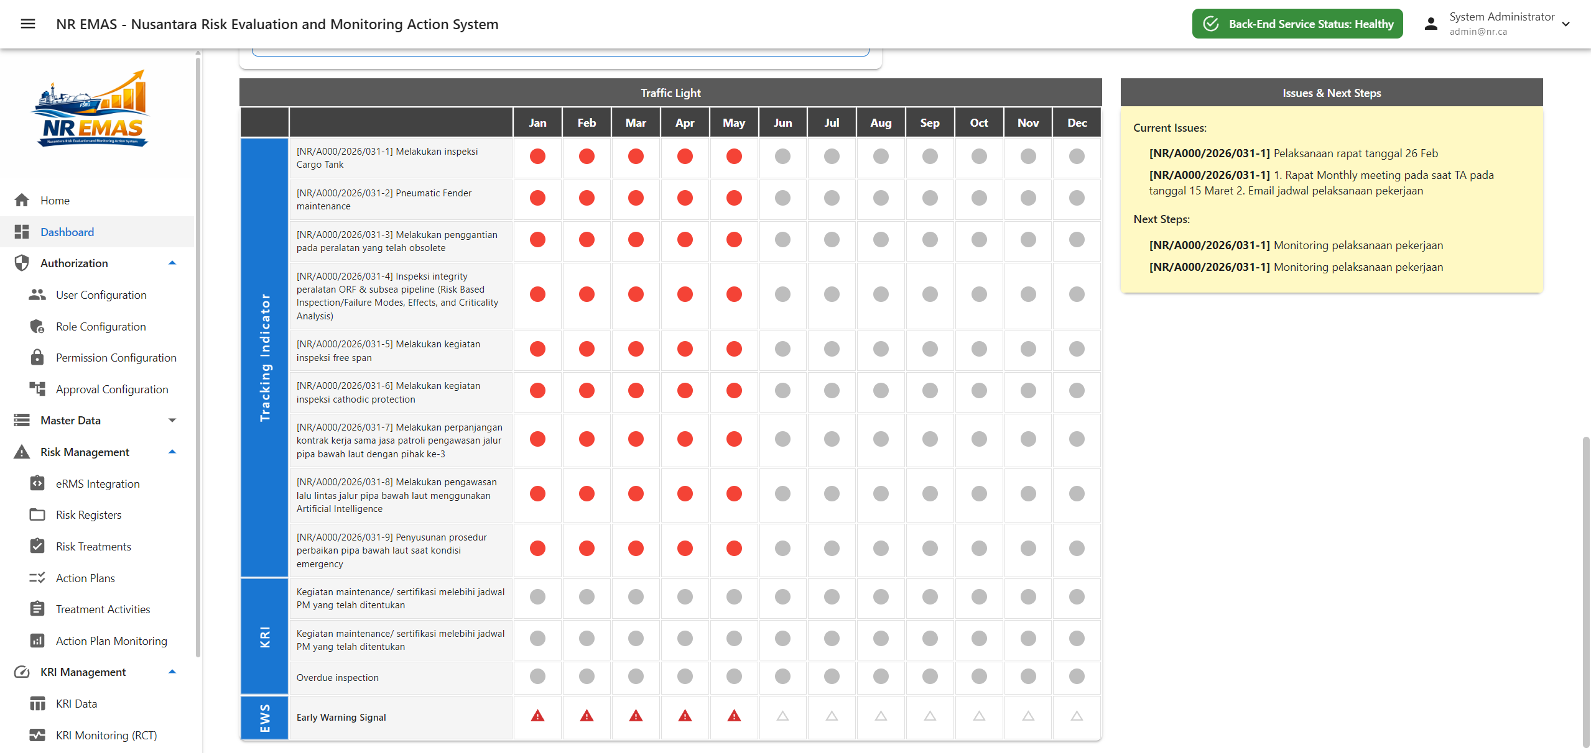Click the red EWS triangle for January
The width and height of the screenshot is (1591, 753).
tap(537, 716)
